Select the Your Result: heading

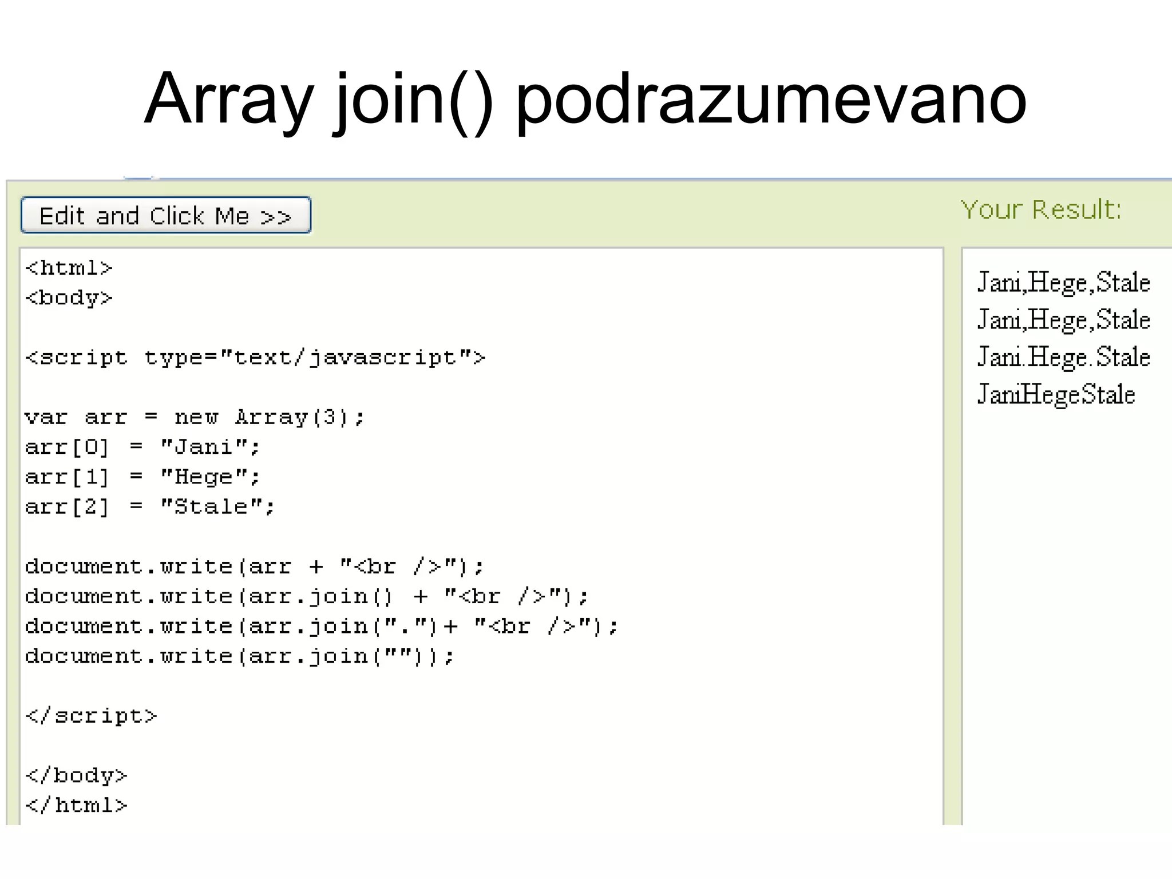click(1041, 209)
